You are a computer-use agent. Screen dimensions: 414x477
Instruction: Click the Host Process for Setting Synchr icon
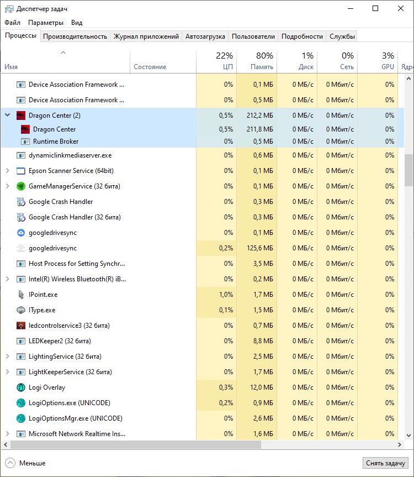click(20, 264)
